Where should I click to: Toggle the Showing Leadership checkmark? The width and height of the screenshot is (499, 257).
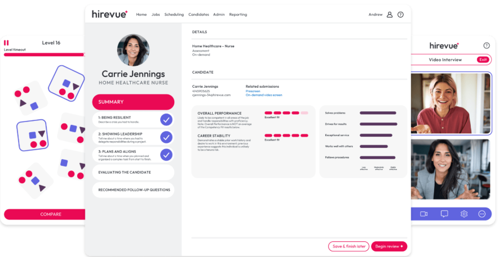coord(166,137)
